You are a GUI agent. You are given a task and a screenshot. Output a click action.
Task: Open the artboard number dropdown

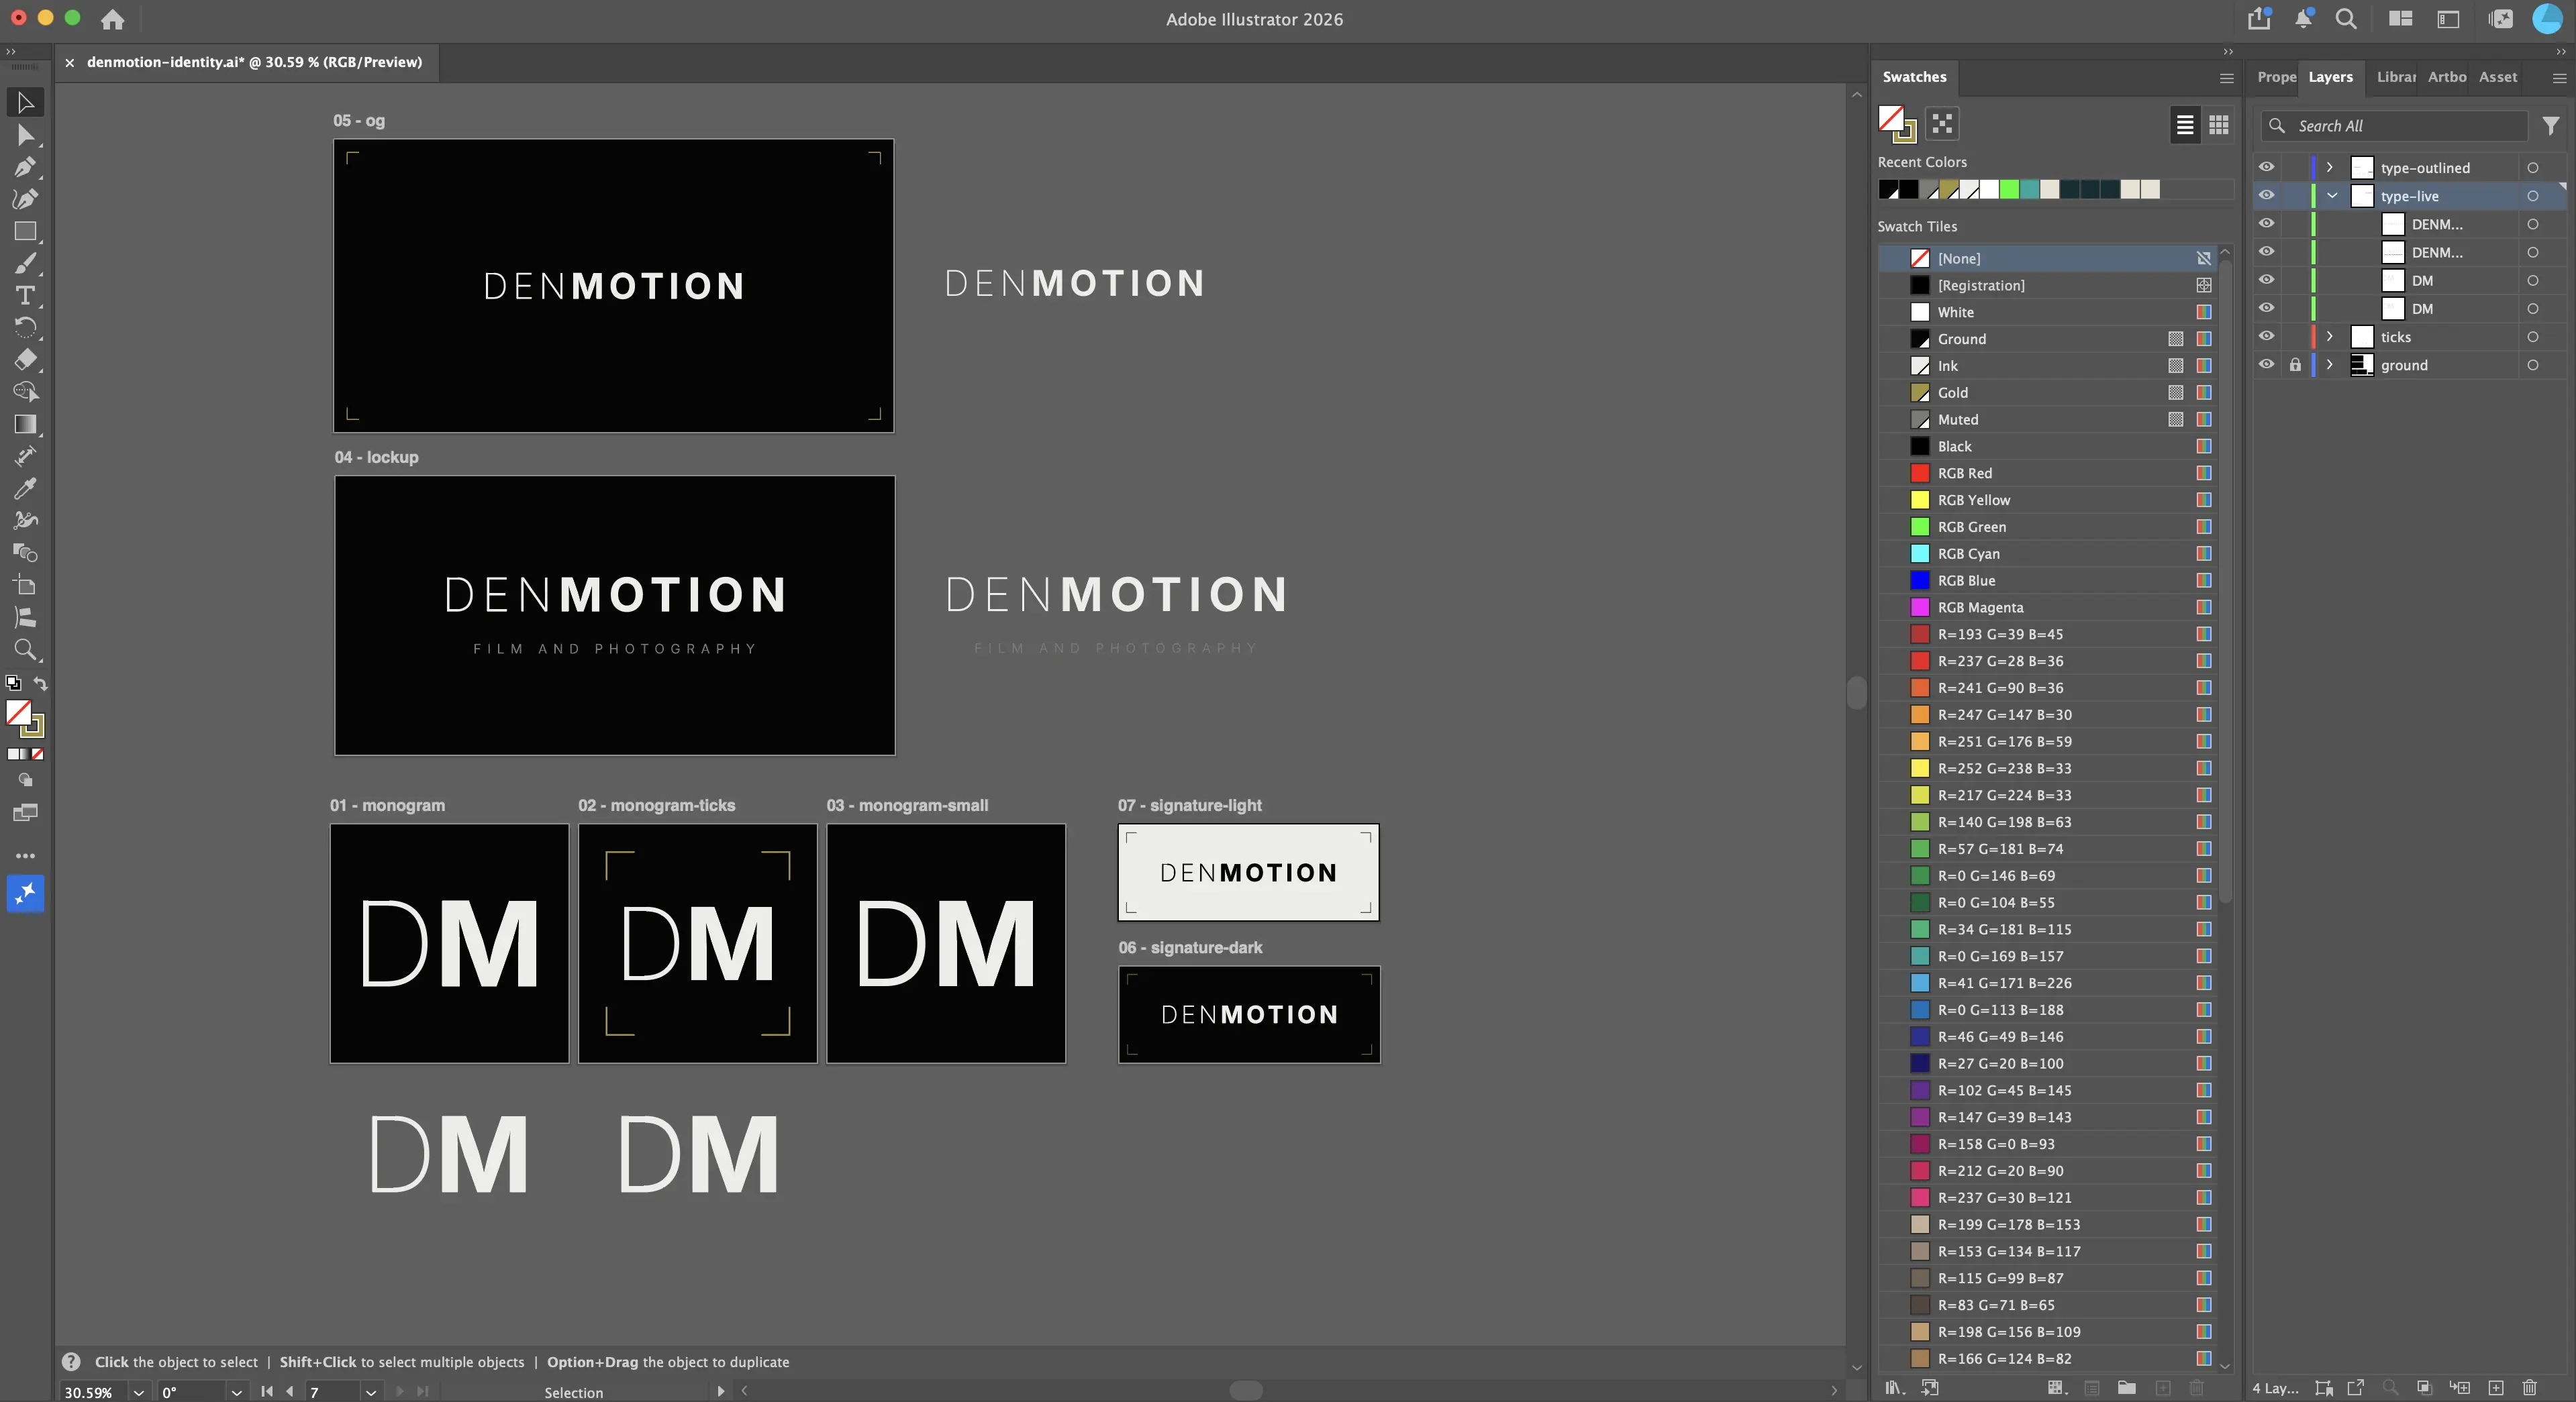click(371, 1392)
